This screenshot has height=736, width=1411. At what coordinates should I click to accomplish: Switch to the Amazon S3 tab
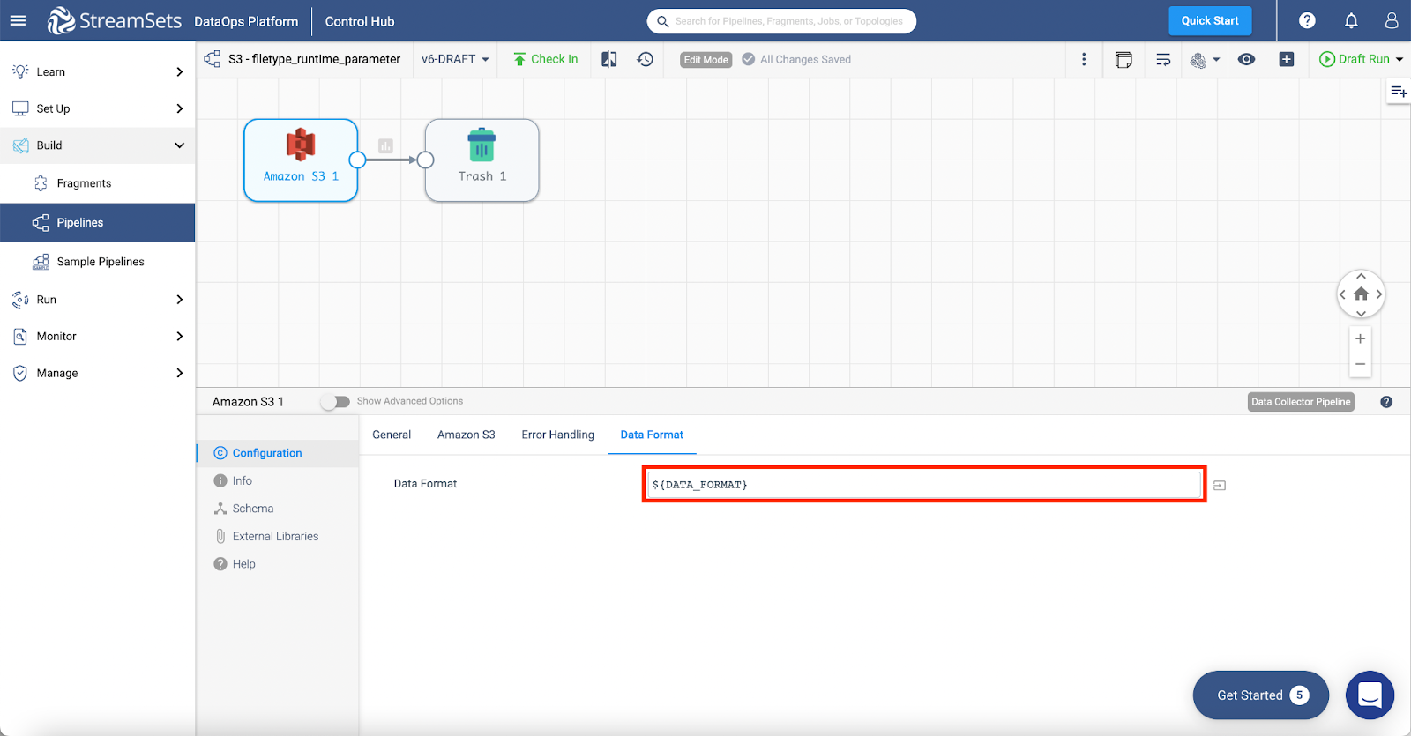pos(467,435)
